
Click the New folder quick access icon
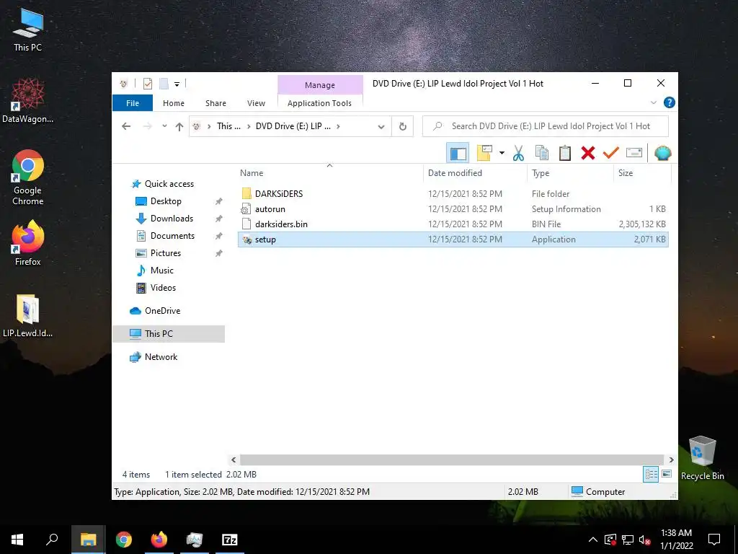164,84
